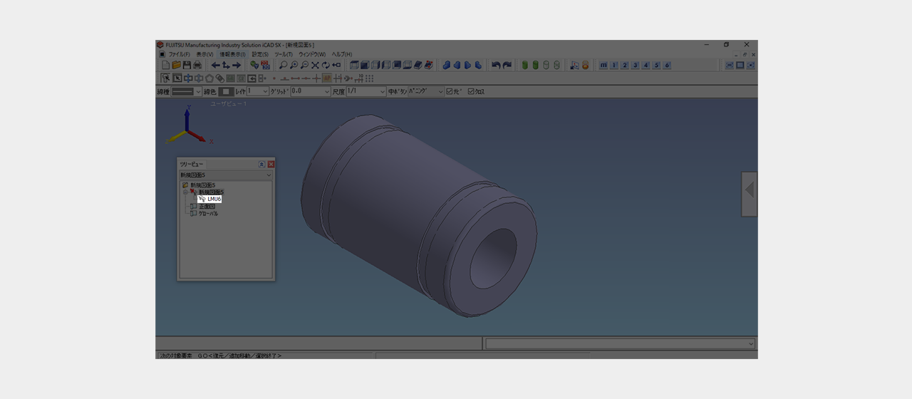Toggle the クロス checkbox
Screen dimensions: 912x399
[x=471, y=92]
